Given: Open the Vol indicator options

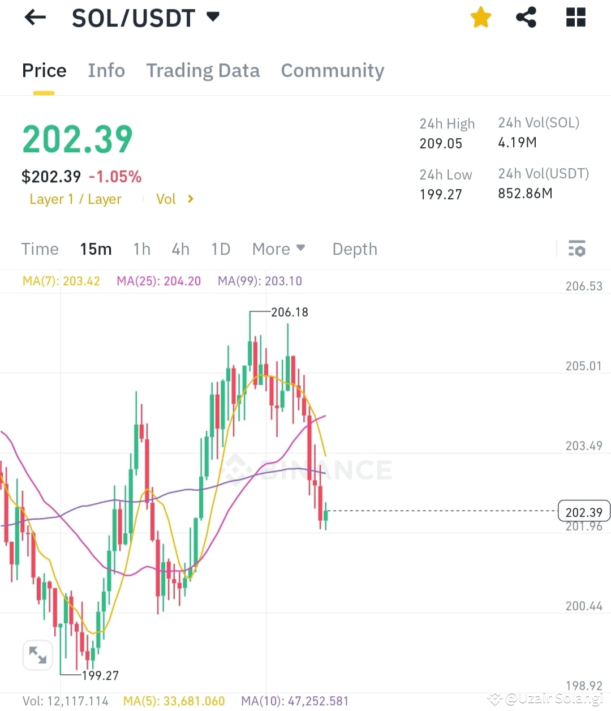Looking at the screenshot, I should (174, 199).
